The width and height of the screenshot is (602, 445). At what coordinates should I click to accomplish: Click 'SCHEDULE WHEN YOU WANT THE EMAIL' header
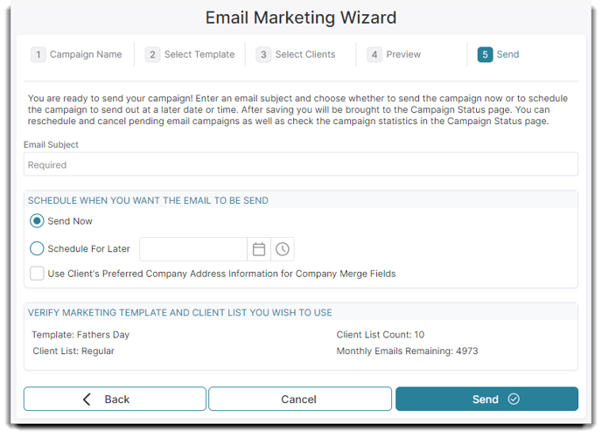[148, 200]
